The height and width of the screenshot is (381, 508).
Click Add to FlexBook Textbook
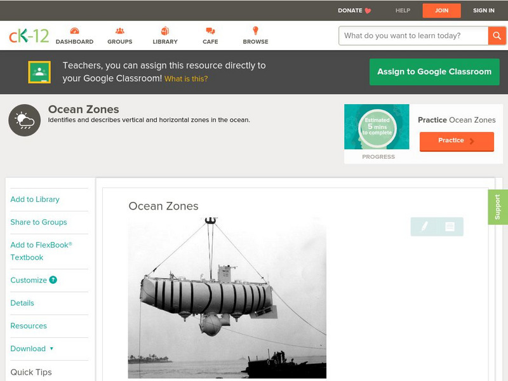click(x=41, y=251)
